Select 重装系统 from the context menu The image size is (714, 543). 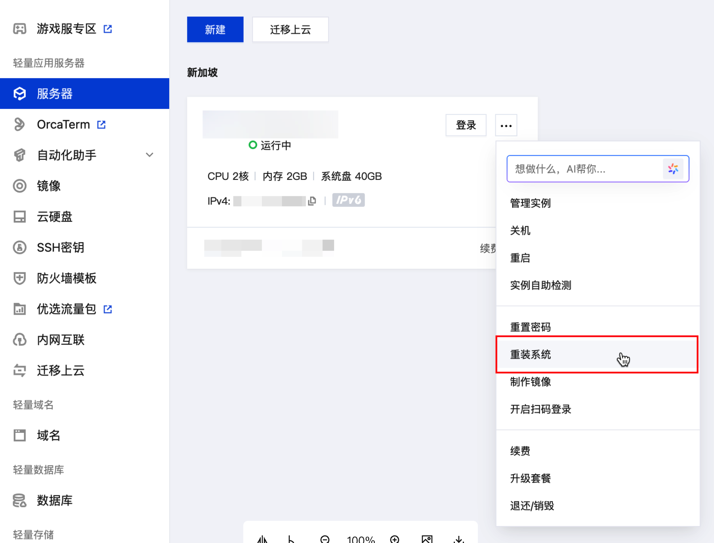531,354
